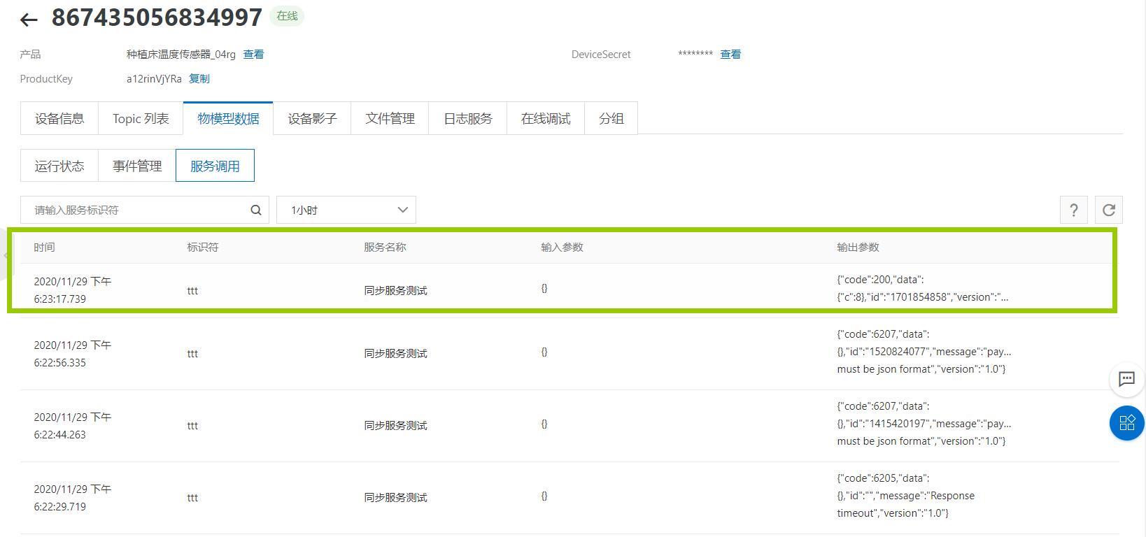Click output with Response timeout message
The height and width of the screenshot is (537, 1146).
905,496
